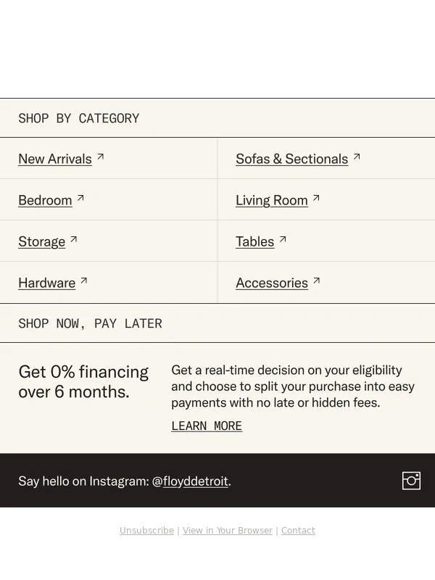
Task: Click arrow icon next to New Arrivals
Action: pyautogui.click(x=101, y=157)
